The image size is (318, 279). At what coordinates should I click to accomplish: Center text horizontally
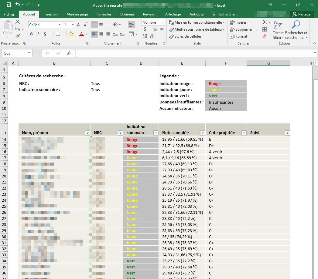point(101,34)
